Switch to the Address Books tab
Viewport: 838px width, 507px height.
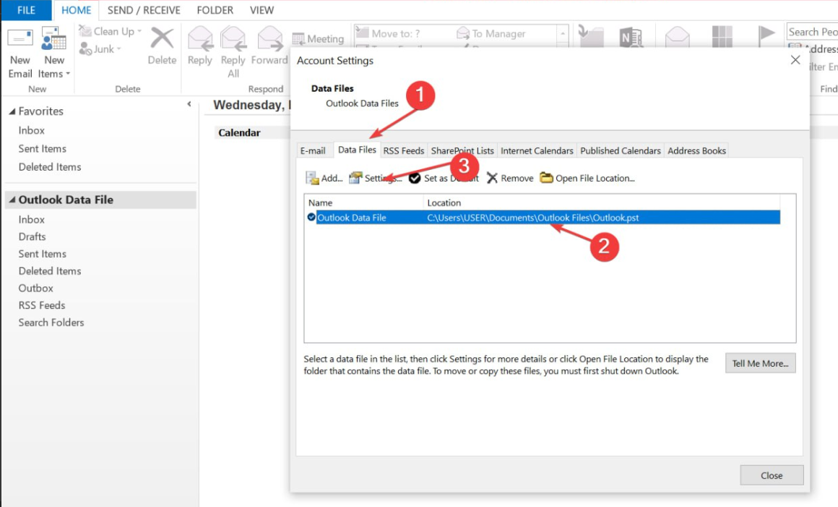696,151
